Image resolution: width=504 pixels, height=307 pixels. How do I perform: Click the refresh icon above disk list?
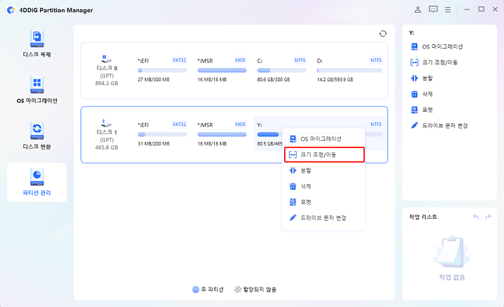coord(382,33)
